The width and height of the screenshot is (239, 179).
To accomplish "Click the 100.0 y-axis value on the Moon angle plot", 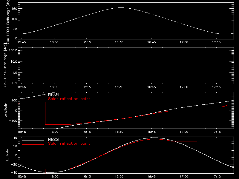I will 13,50.
